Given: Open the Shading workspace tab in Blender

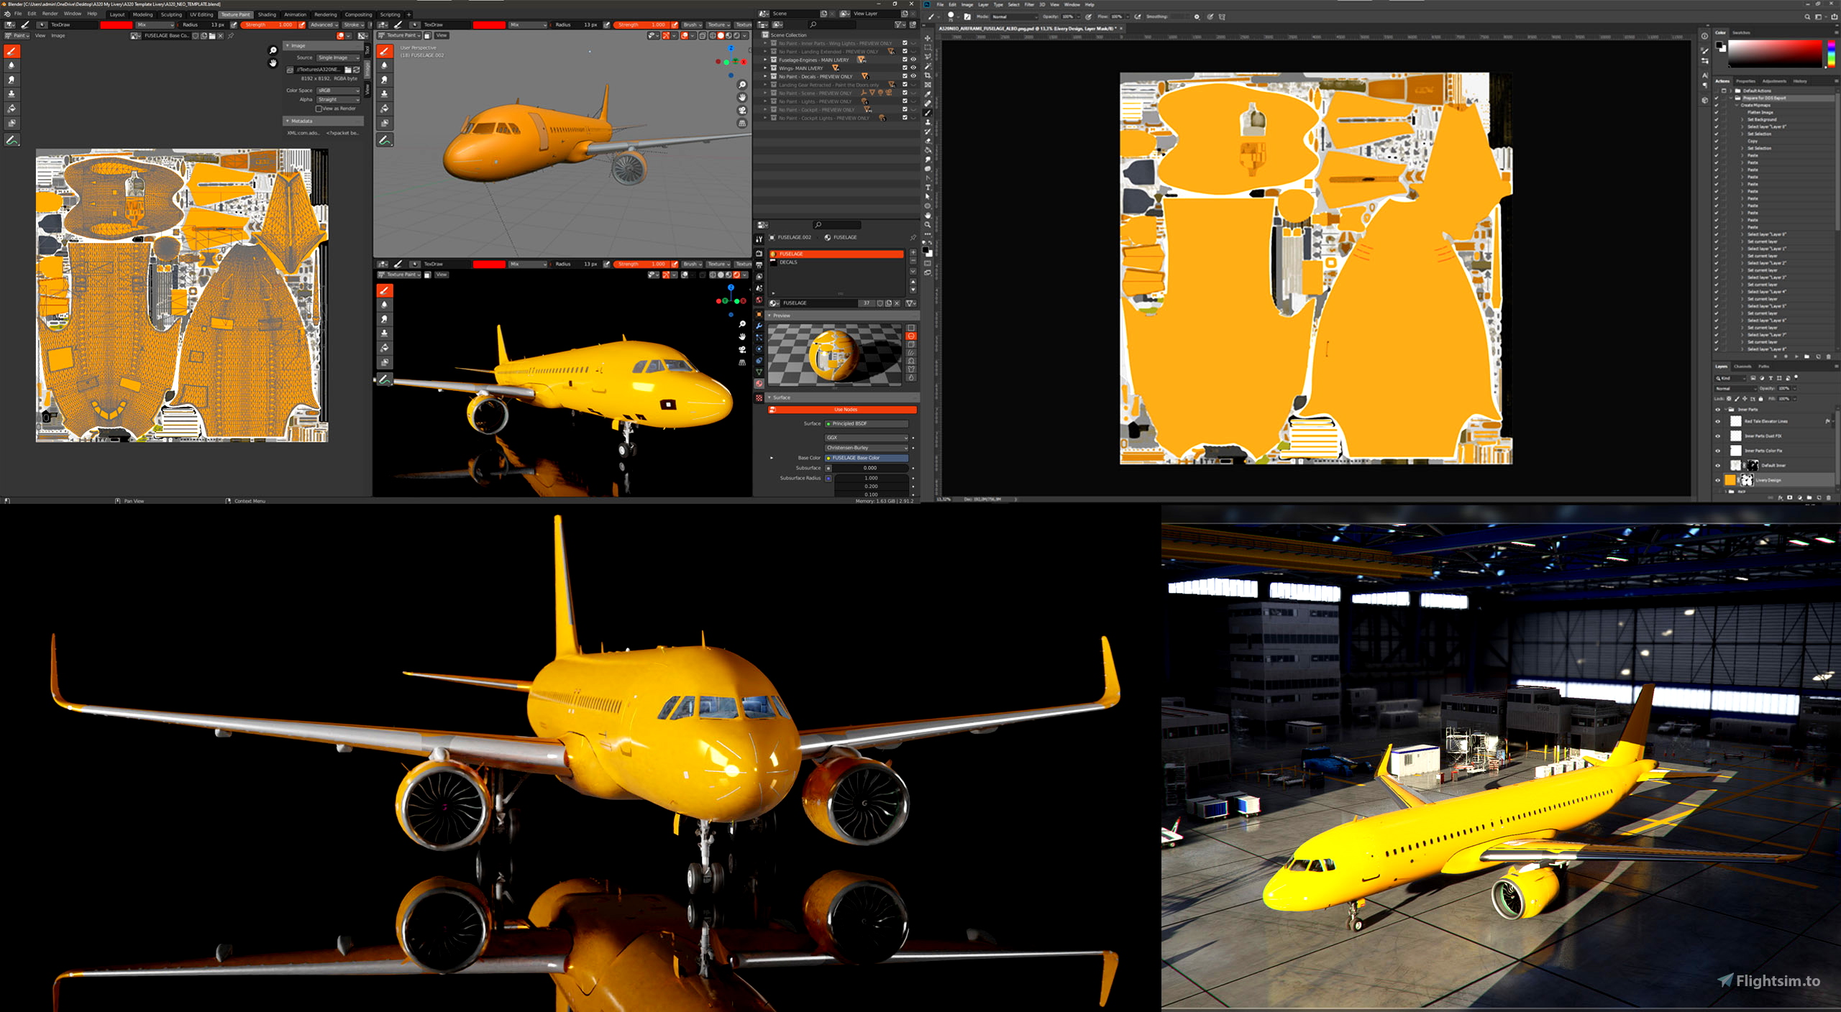Looking at the screenshot, I should coord(267,14).
